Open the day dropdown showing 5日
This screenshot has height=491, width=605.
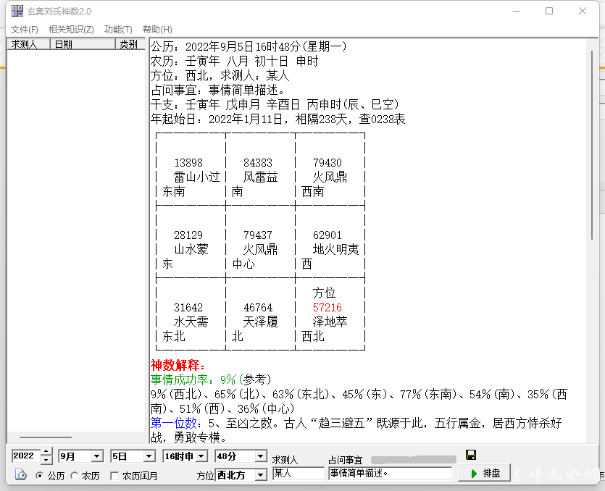point(149,456)
